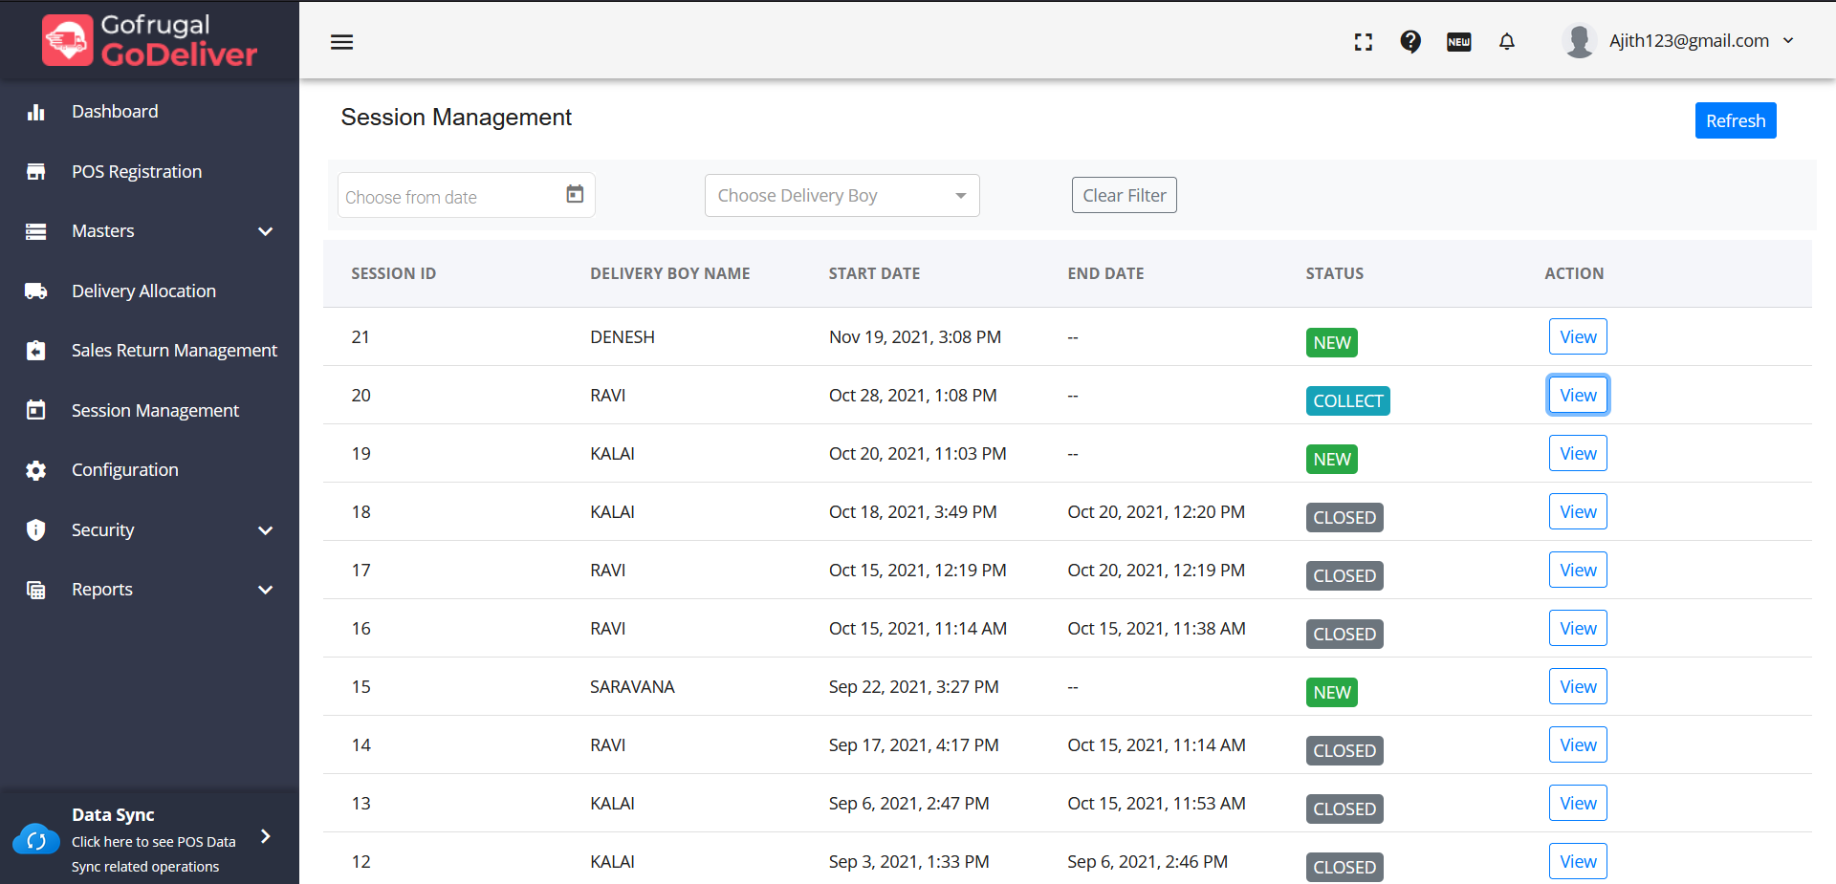Open the notifications bell

[x=1507, y=41]
